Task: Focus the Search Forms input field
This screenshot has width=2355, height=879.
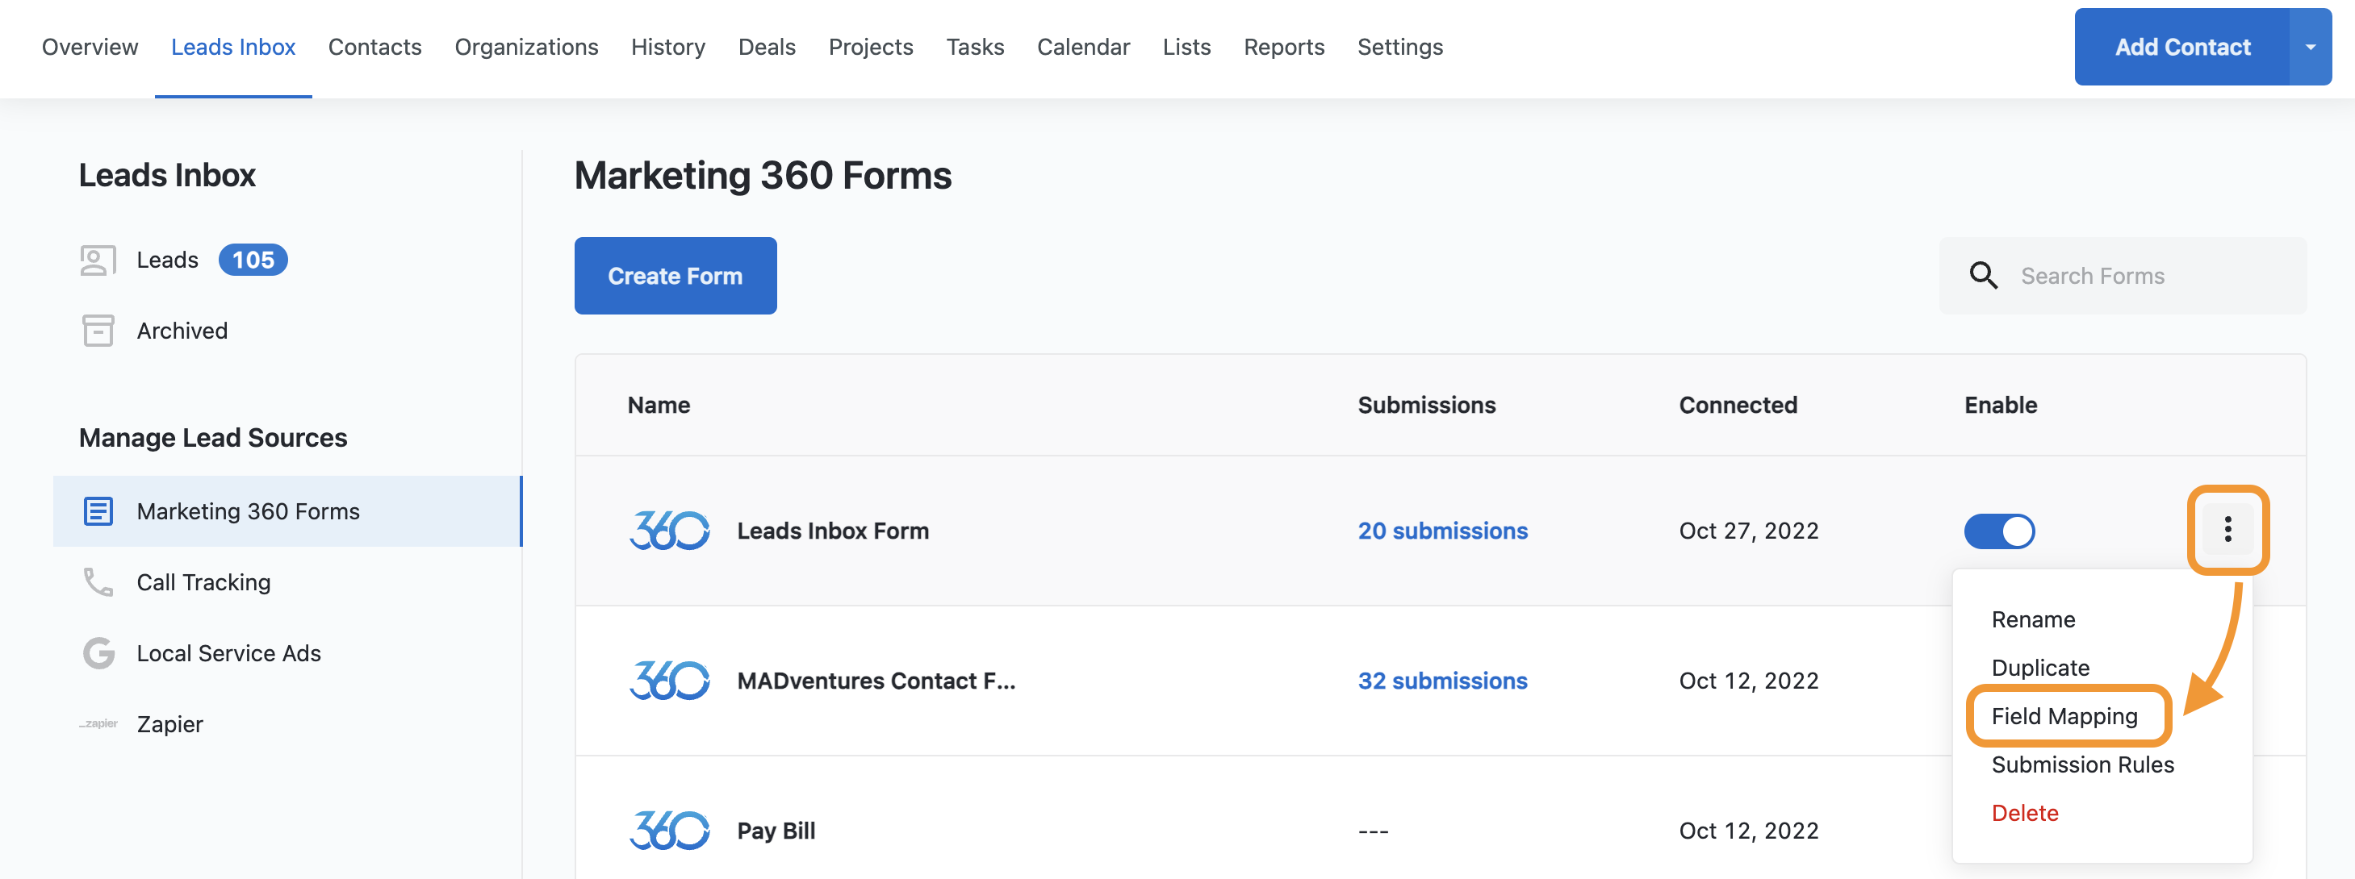Action: pyautogui.click(x=2140, y=276)
